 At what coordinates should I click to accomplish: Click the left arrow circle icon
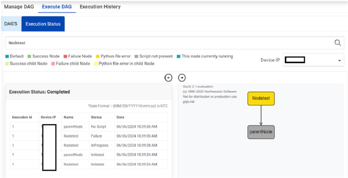[x=168, y=78]
